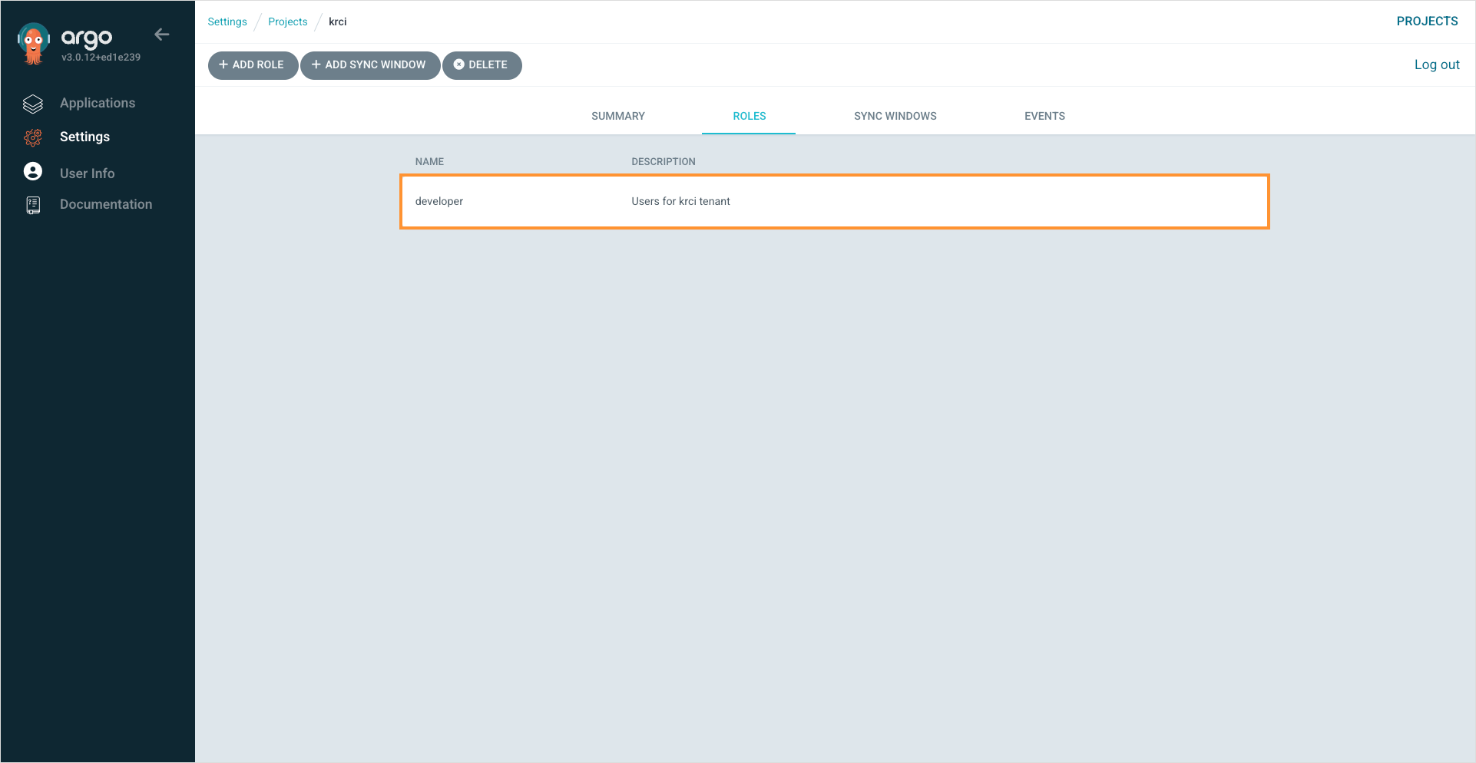
Task: Collapse sidebar with the back arrow
Action: point(161,35)
